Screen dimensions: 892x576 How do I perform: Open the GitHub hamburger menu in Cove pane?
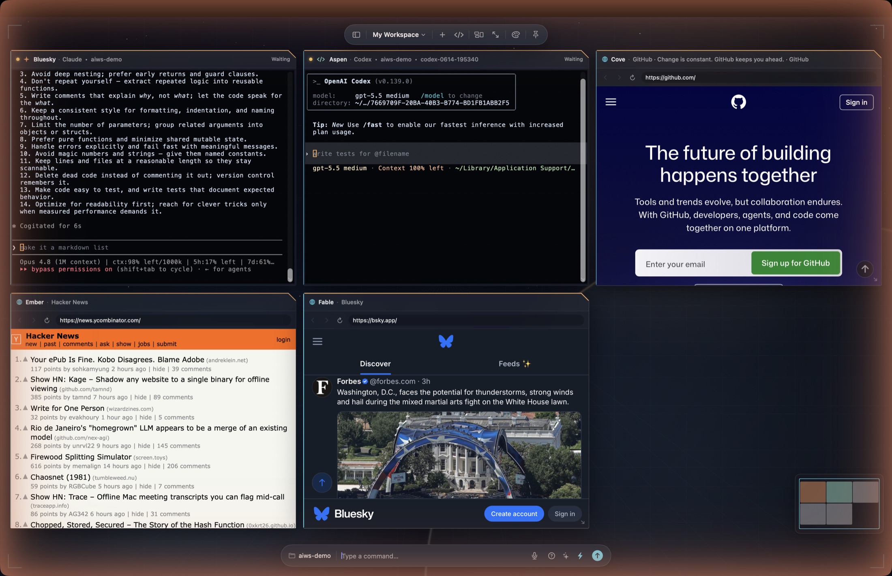611,102
